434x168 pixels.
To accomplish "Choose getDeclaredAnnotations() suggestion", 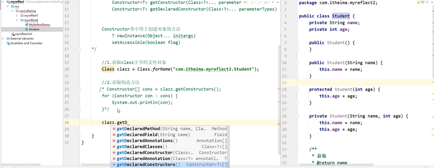I will [x=170, y=141].
